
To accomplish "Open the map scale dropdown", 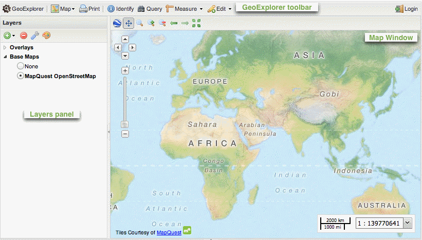I will click(x=408, y=223).
